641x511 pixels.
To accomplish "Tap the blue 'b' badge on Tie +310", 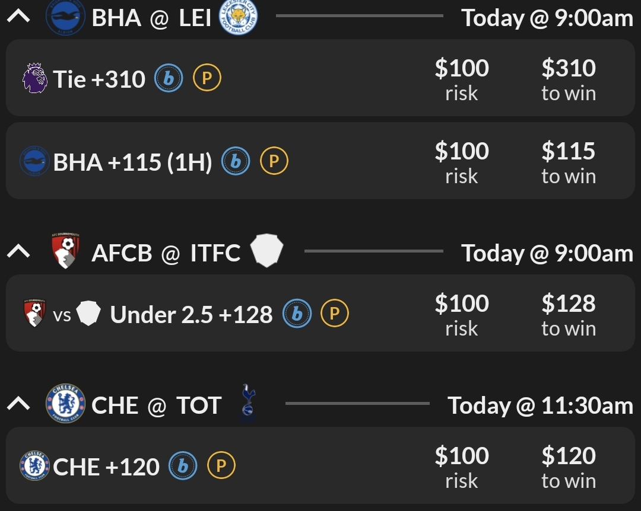I will [169, 79].
